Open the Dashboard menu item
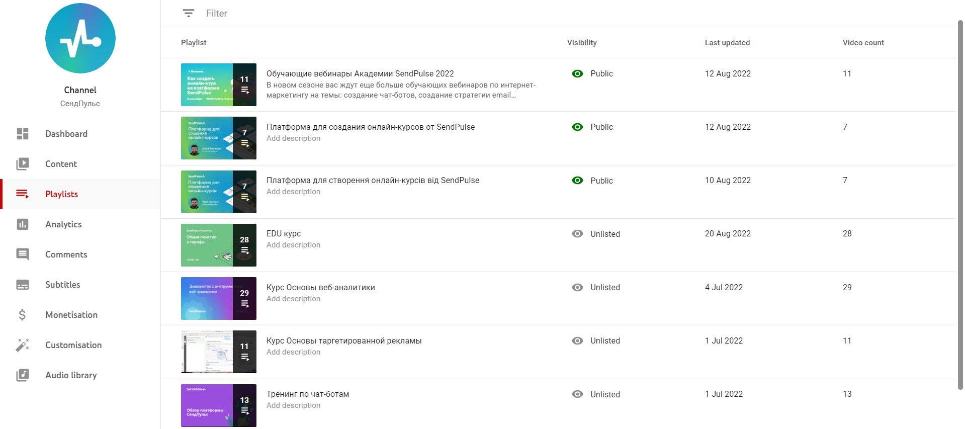The height and width of the screenshot is (429, 965). point(80,134)
